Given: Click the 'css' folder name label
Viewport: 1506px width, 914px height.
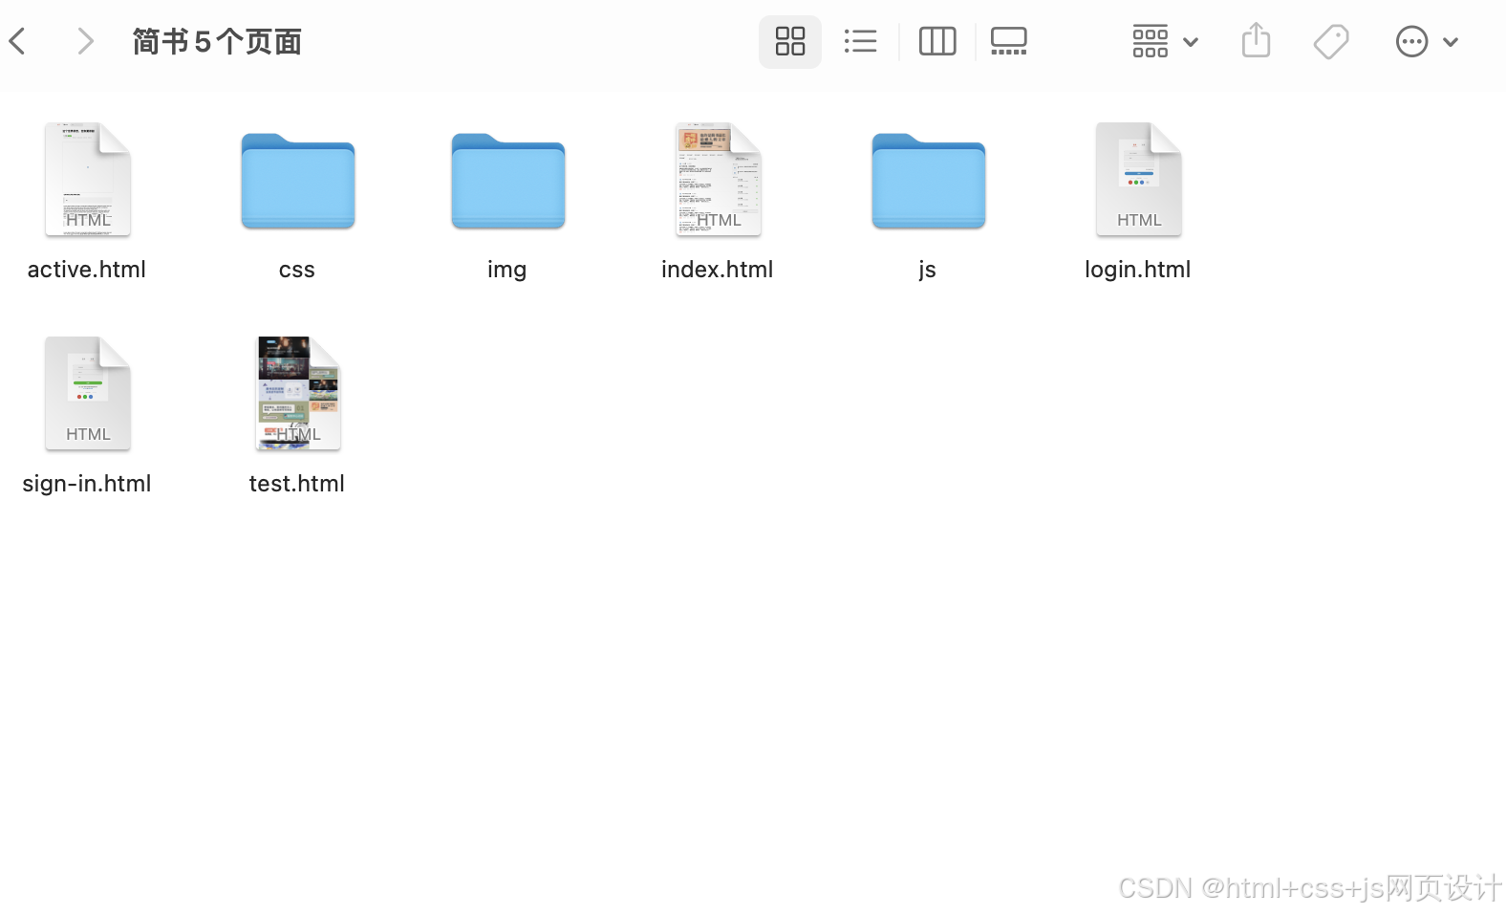Looking at the screenshot, I should click(x=297, y=271).
